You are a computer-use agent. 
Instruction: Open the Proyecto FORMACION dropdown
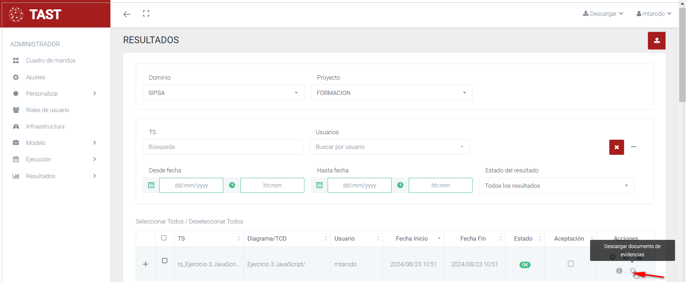coord(391,93)
